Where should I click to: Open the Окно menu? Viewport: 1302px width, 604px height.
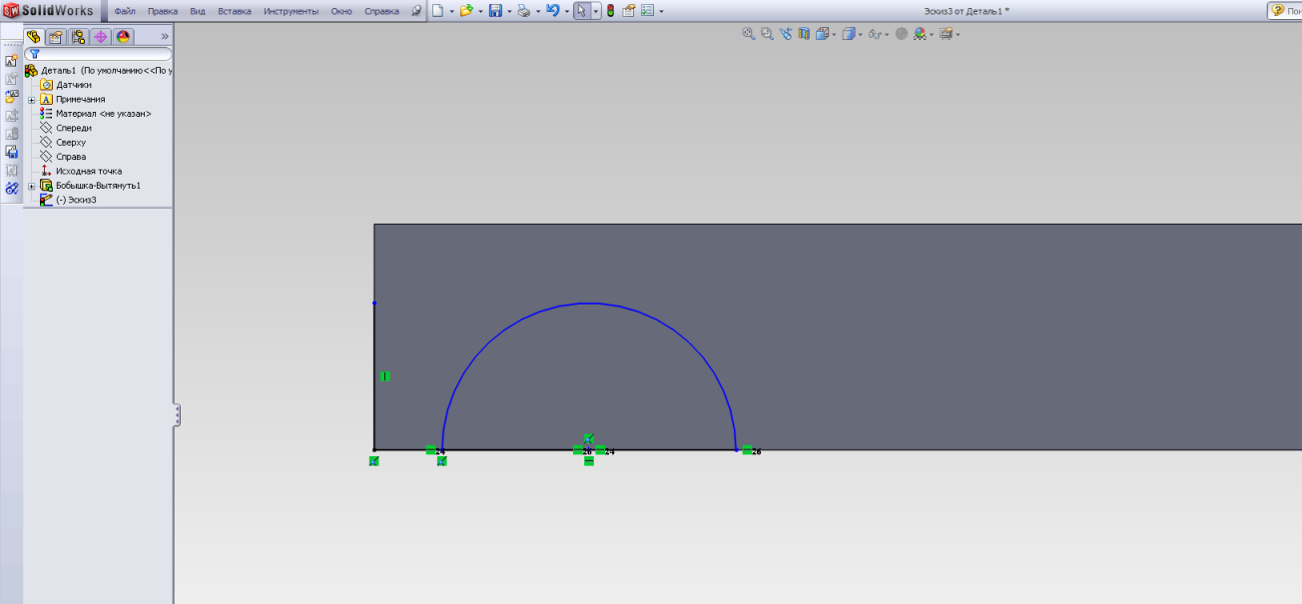(341, 11)
